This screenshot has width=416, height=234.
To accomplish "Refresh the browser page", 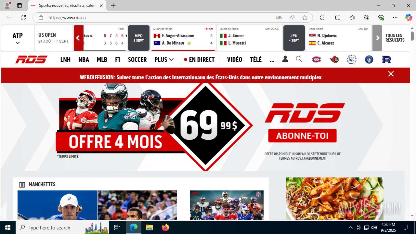I will pos(23,18).
